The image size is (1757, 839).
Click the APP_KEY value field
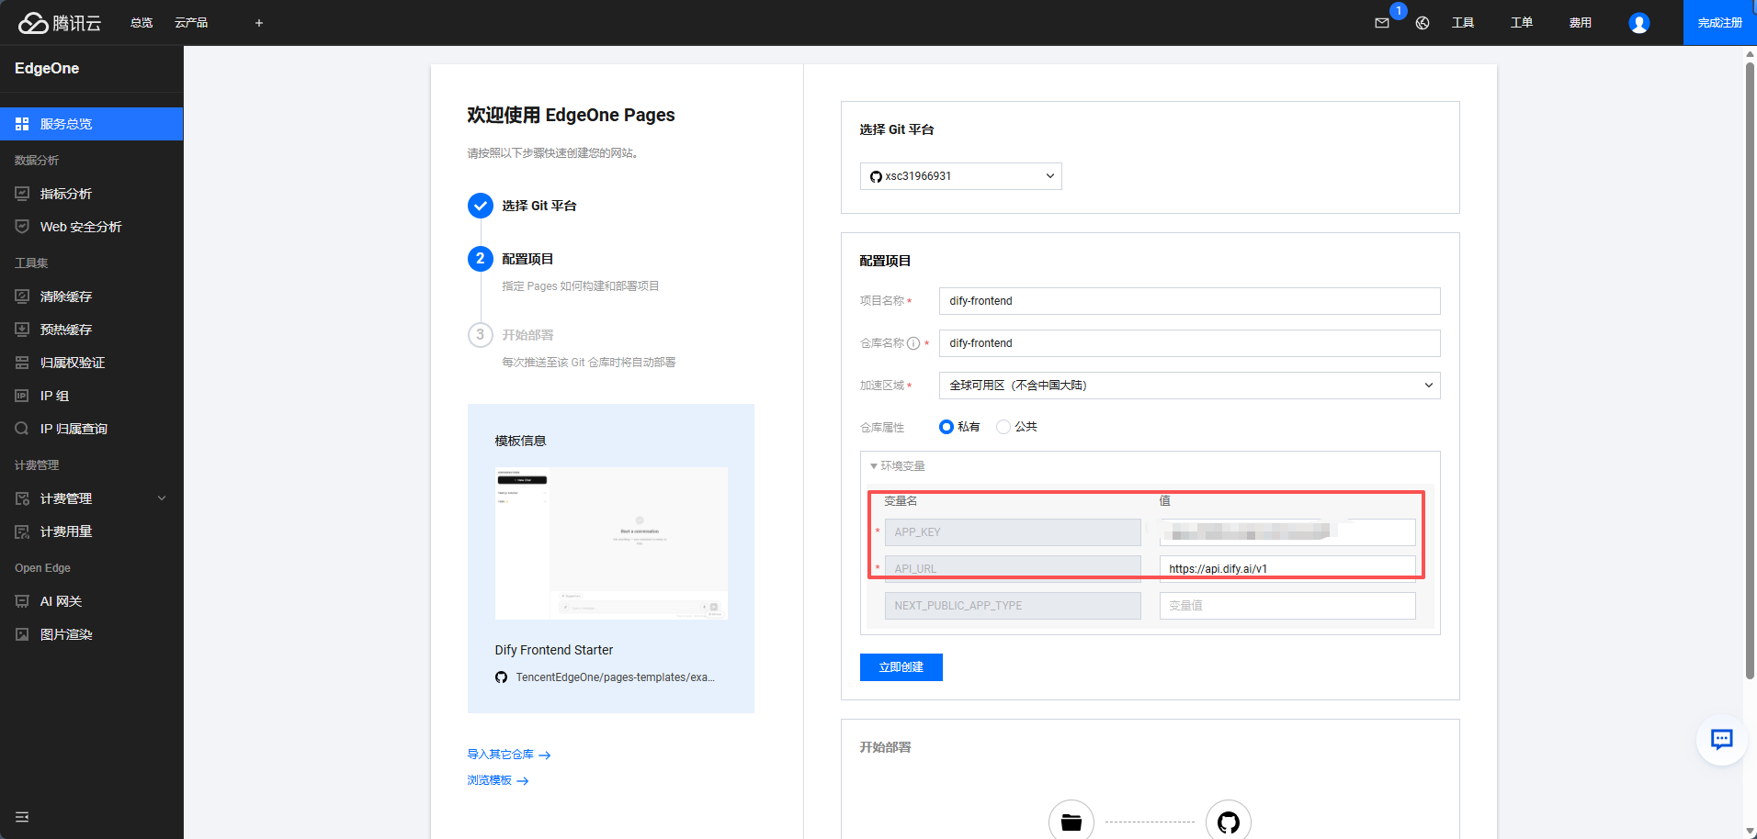coord(1287,532)
